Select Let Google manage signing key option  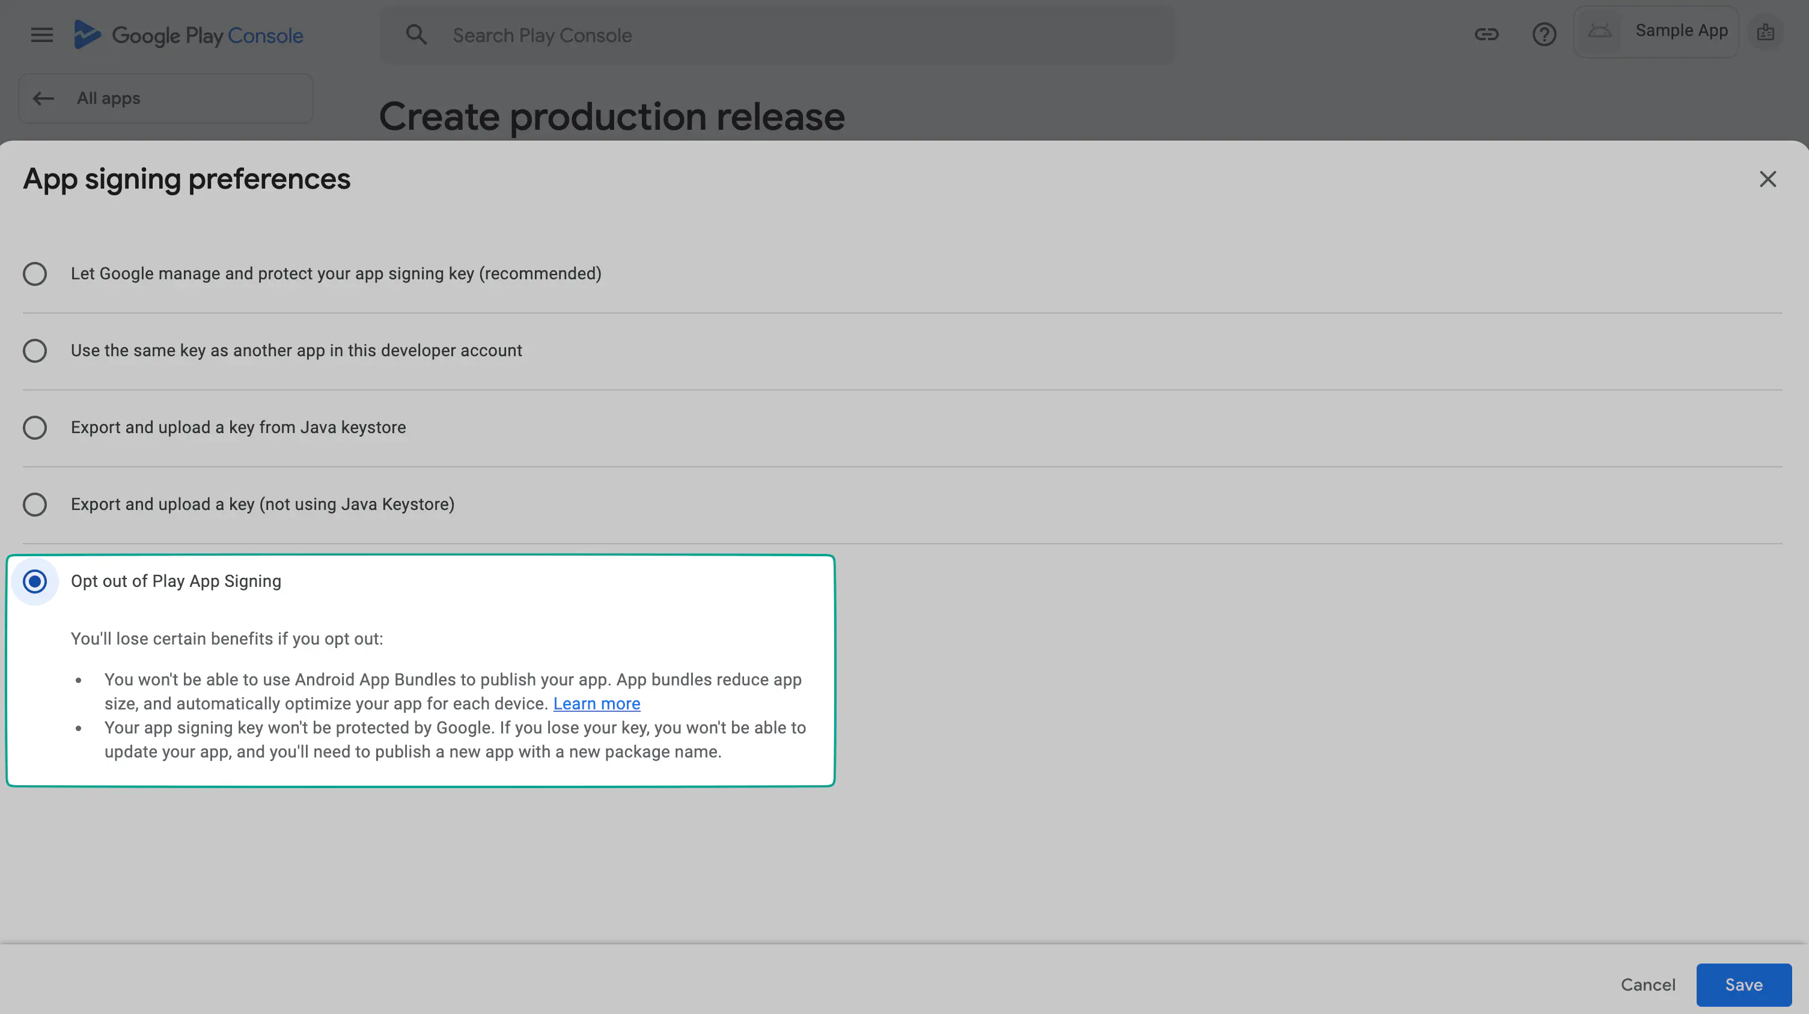[x=34, y=274]
